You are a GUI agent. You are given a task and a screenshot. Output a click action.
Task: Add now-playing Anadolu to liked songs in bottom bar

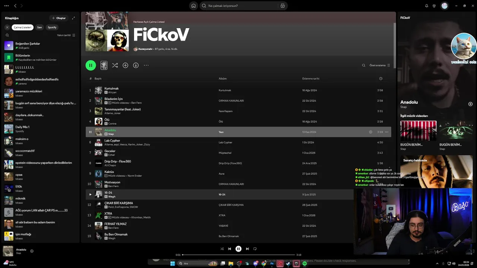click(x=32, y=251)
